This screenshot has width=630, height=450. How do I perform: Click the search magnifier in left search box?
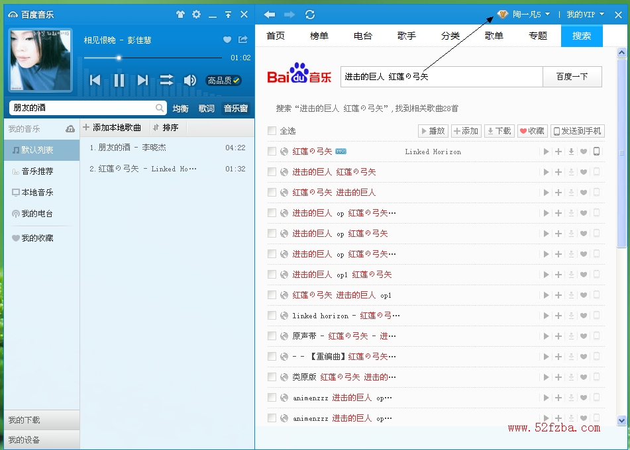[x=160, y=108]
